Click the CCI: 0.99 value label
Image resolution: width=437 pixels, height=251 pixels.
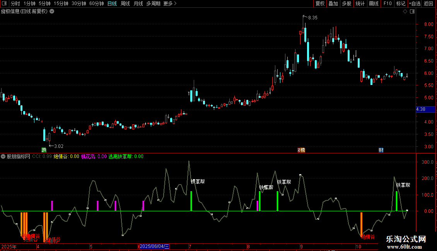(x=42, y=156)
